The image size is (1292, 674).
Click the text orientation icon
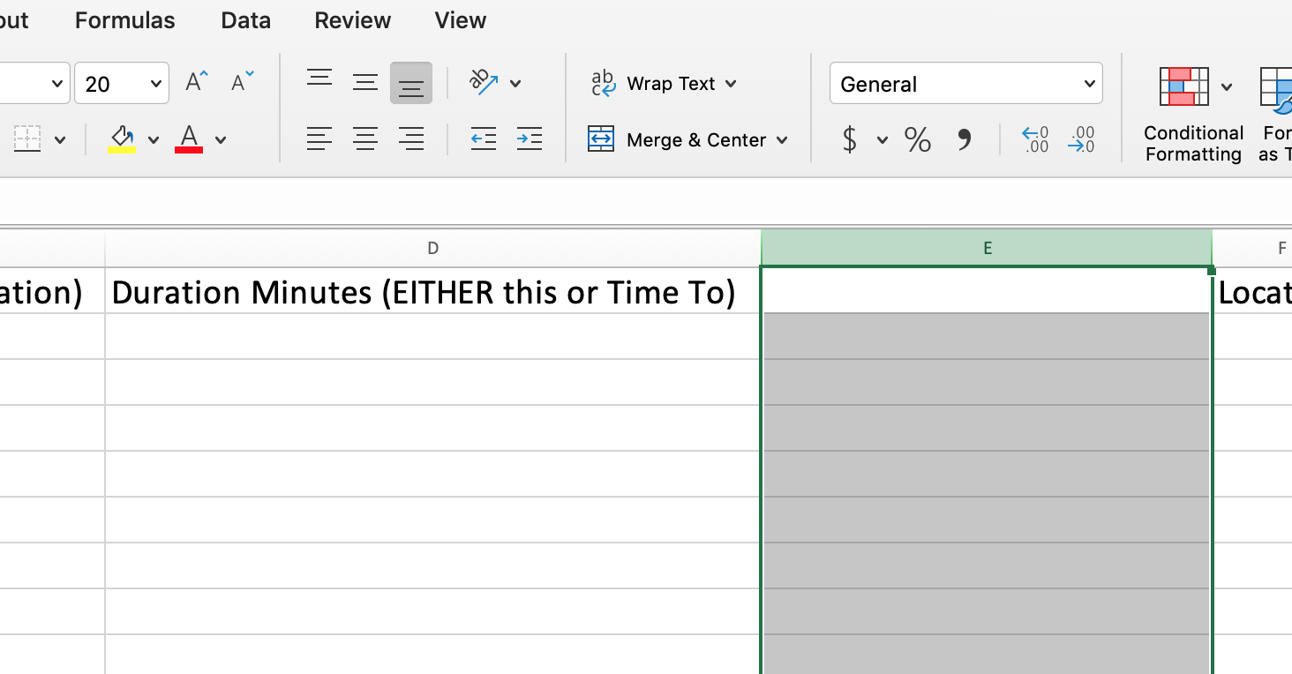click(484, 83)
